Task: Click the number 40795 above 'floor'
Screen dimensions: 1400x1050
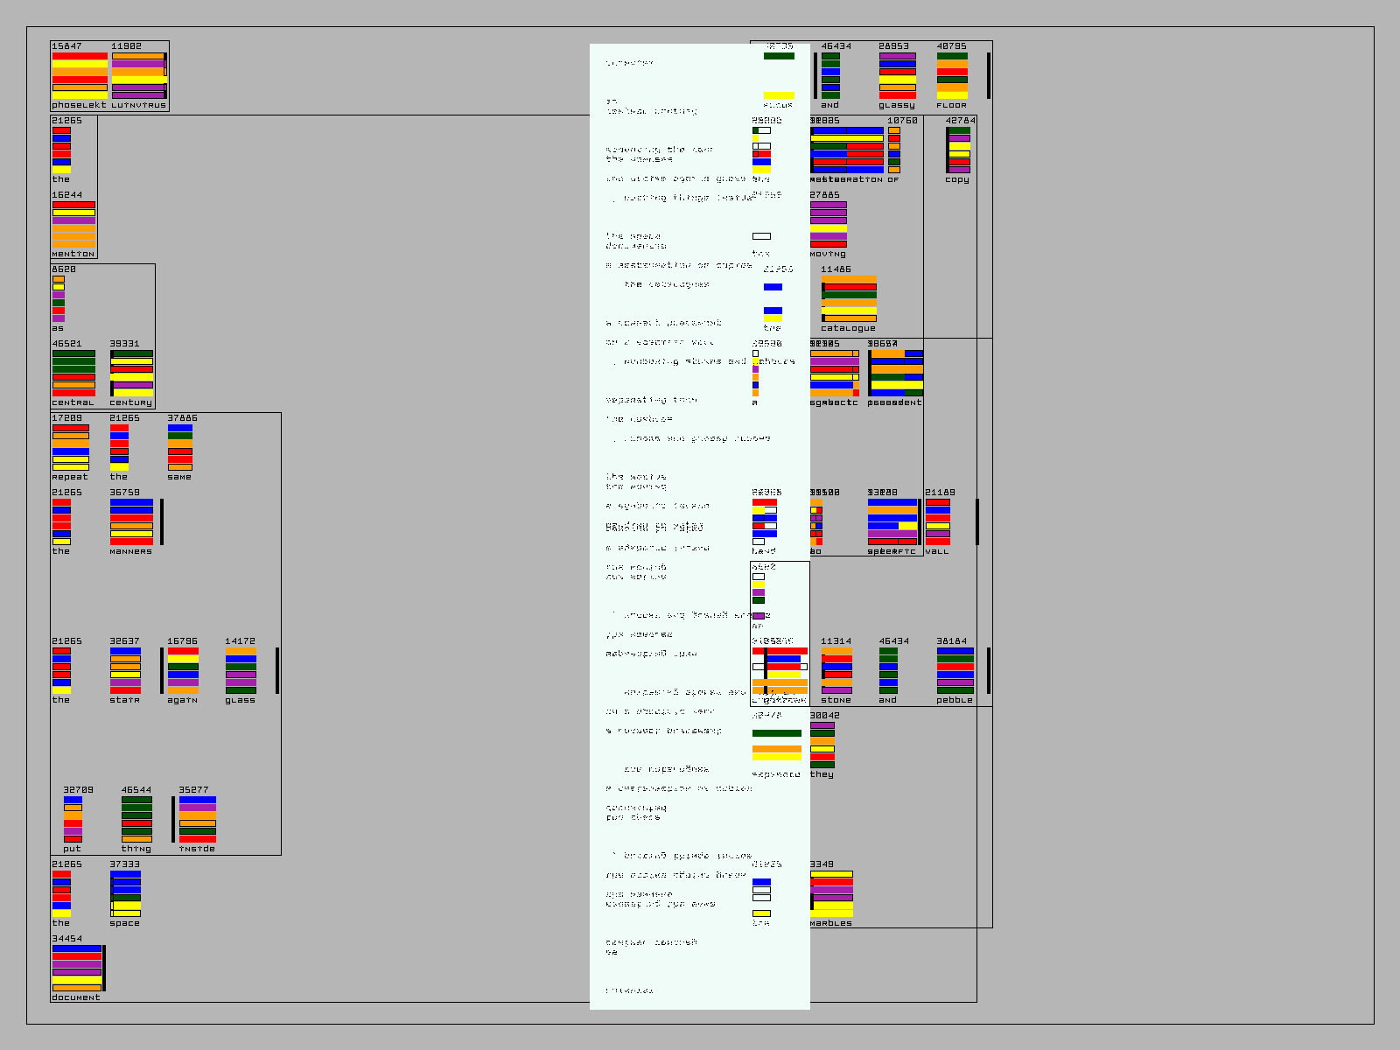Action: pos(952,46)
